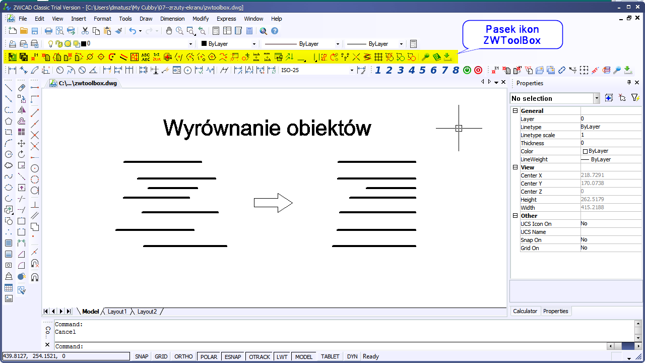Select the Polygon draw tool
645x363 pixels.
[x=9, y=121]
